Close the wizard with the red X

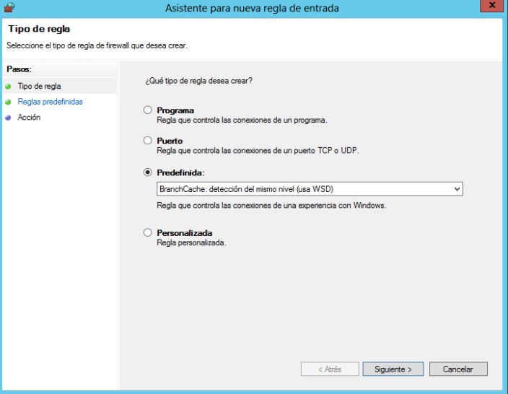click(x=491, y=6)
